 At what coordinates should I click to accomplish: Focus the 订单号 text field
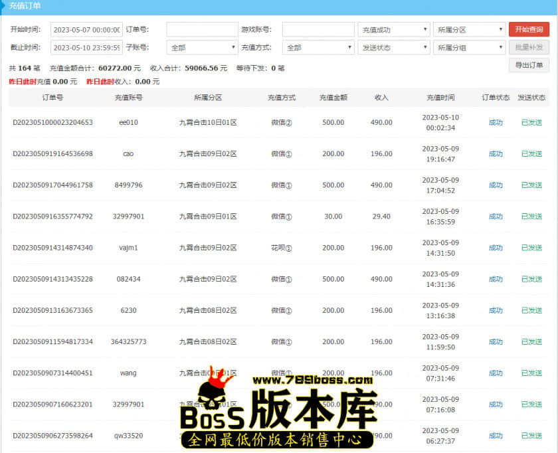202,30
